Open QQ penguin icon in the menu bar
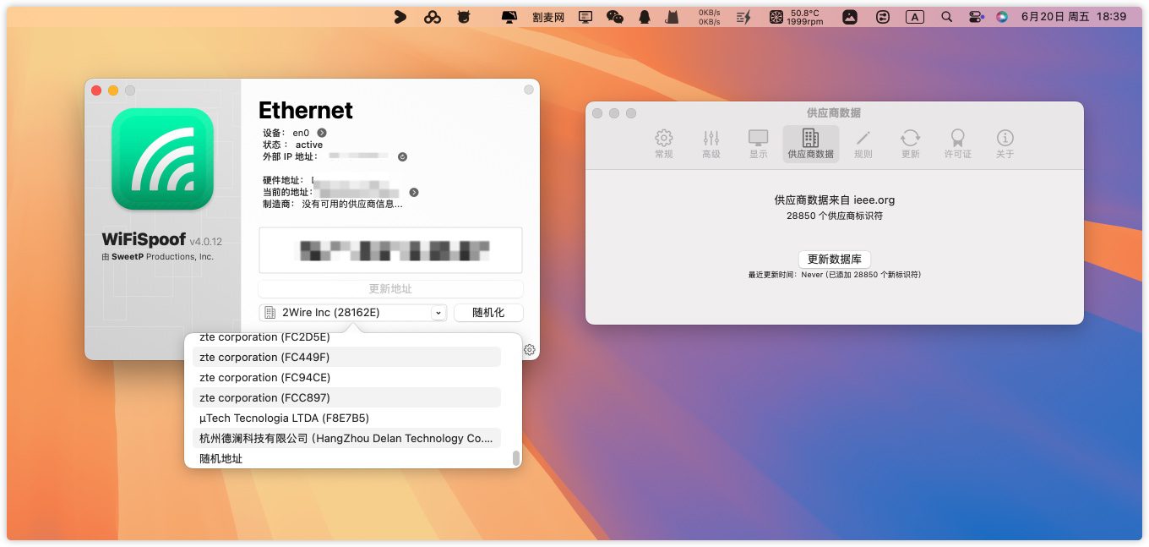 [x=645, y=17]
